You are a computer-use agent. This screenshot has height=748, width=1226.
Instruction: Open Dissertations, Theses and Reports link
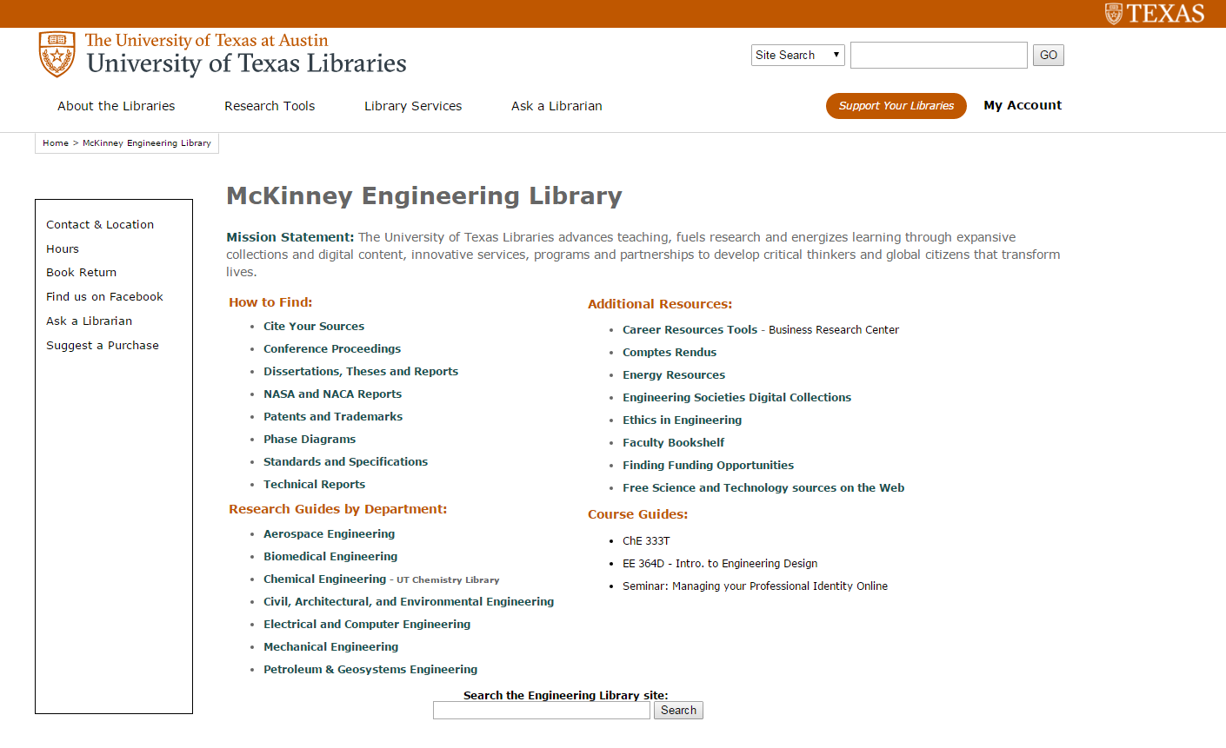(361, 371)
